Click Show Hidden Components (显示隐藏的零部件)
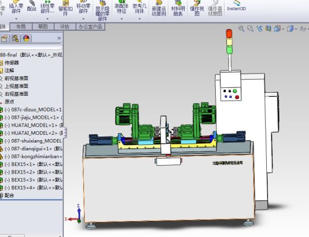The width and height of the screenshot is (309, 237). 102,11
